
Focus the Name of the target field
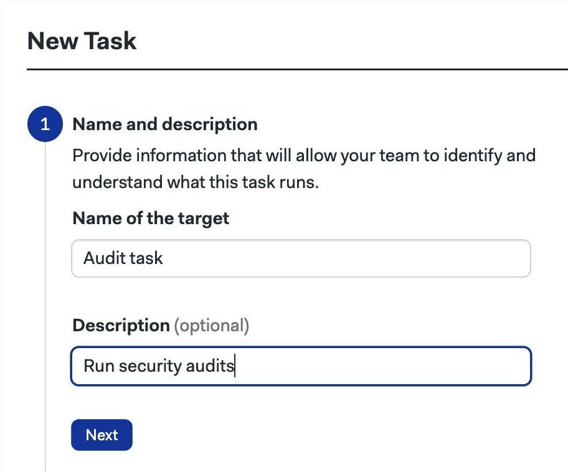click(x=301, y=258)
